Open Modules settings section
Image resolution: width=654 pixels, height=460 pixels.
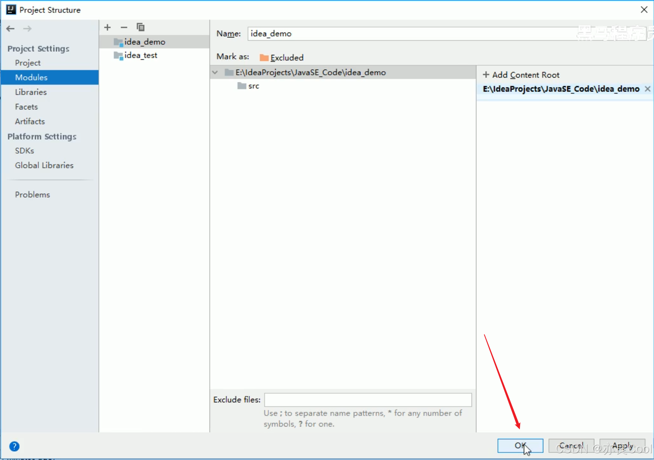coord(50,77)
